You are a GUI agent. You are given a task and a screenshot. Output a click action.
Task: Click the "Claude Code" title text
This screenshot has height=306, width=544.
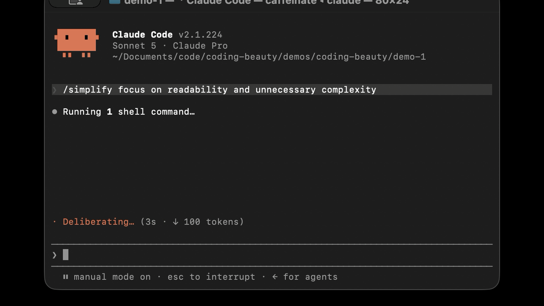point(142,35)
